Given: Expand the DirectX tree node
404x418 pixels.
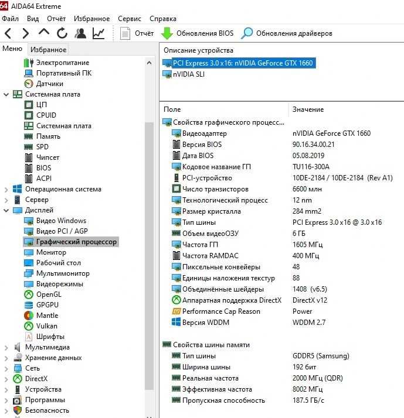Looking at the screenshot, I should point(6,379).
